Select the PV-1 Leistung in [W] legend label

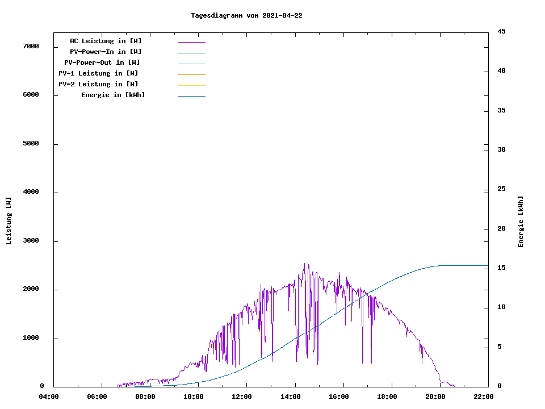[98, 73]
